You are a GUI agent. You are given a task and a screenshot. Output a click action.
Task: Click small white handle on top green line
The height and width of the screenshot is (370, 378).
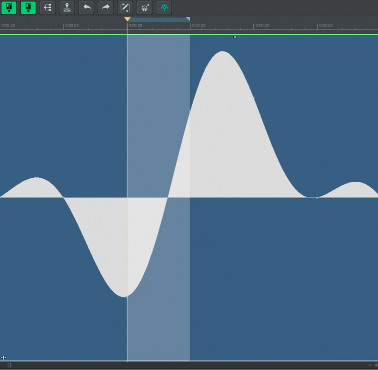pos(235,37)
